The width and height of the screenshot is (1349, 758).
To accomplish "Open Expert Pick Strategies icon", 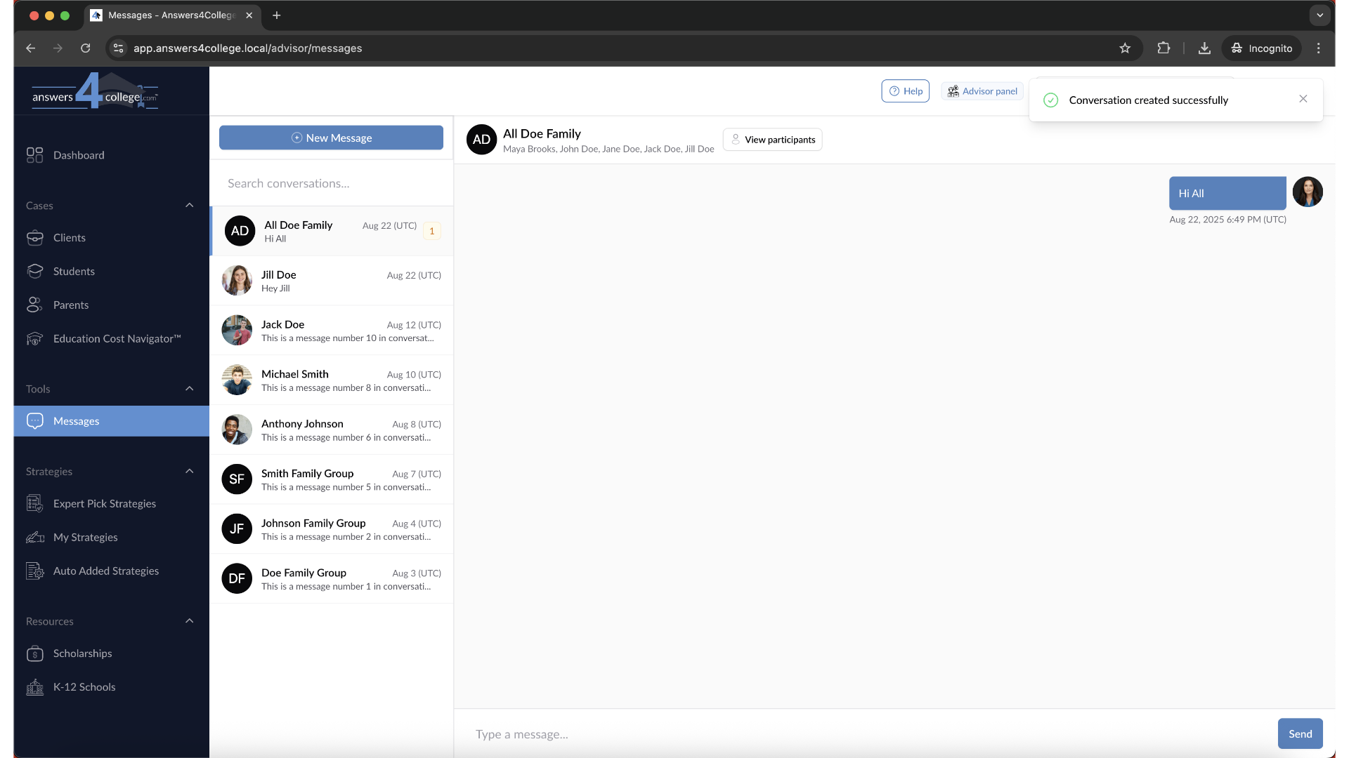I will [x=34, y=504].
